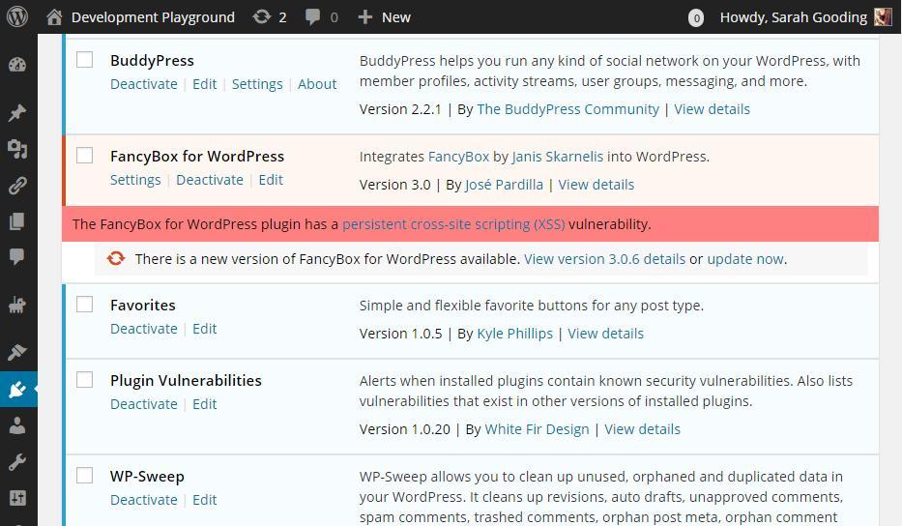View the 2 pending updates
This screenshot has width=902, height=526.
[269, 17]
